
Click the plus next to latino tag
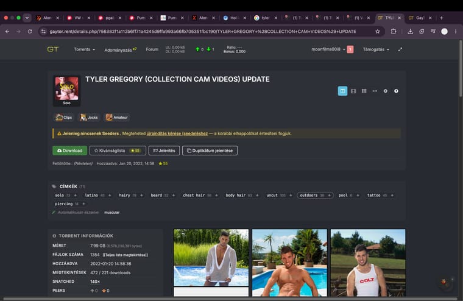110,195
